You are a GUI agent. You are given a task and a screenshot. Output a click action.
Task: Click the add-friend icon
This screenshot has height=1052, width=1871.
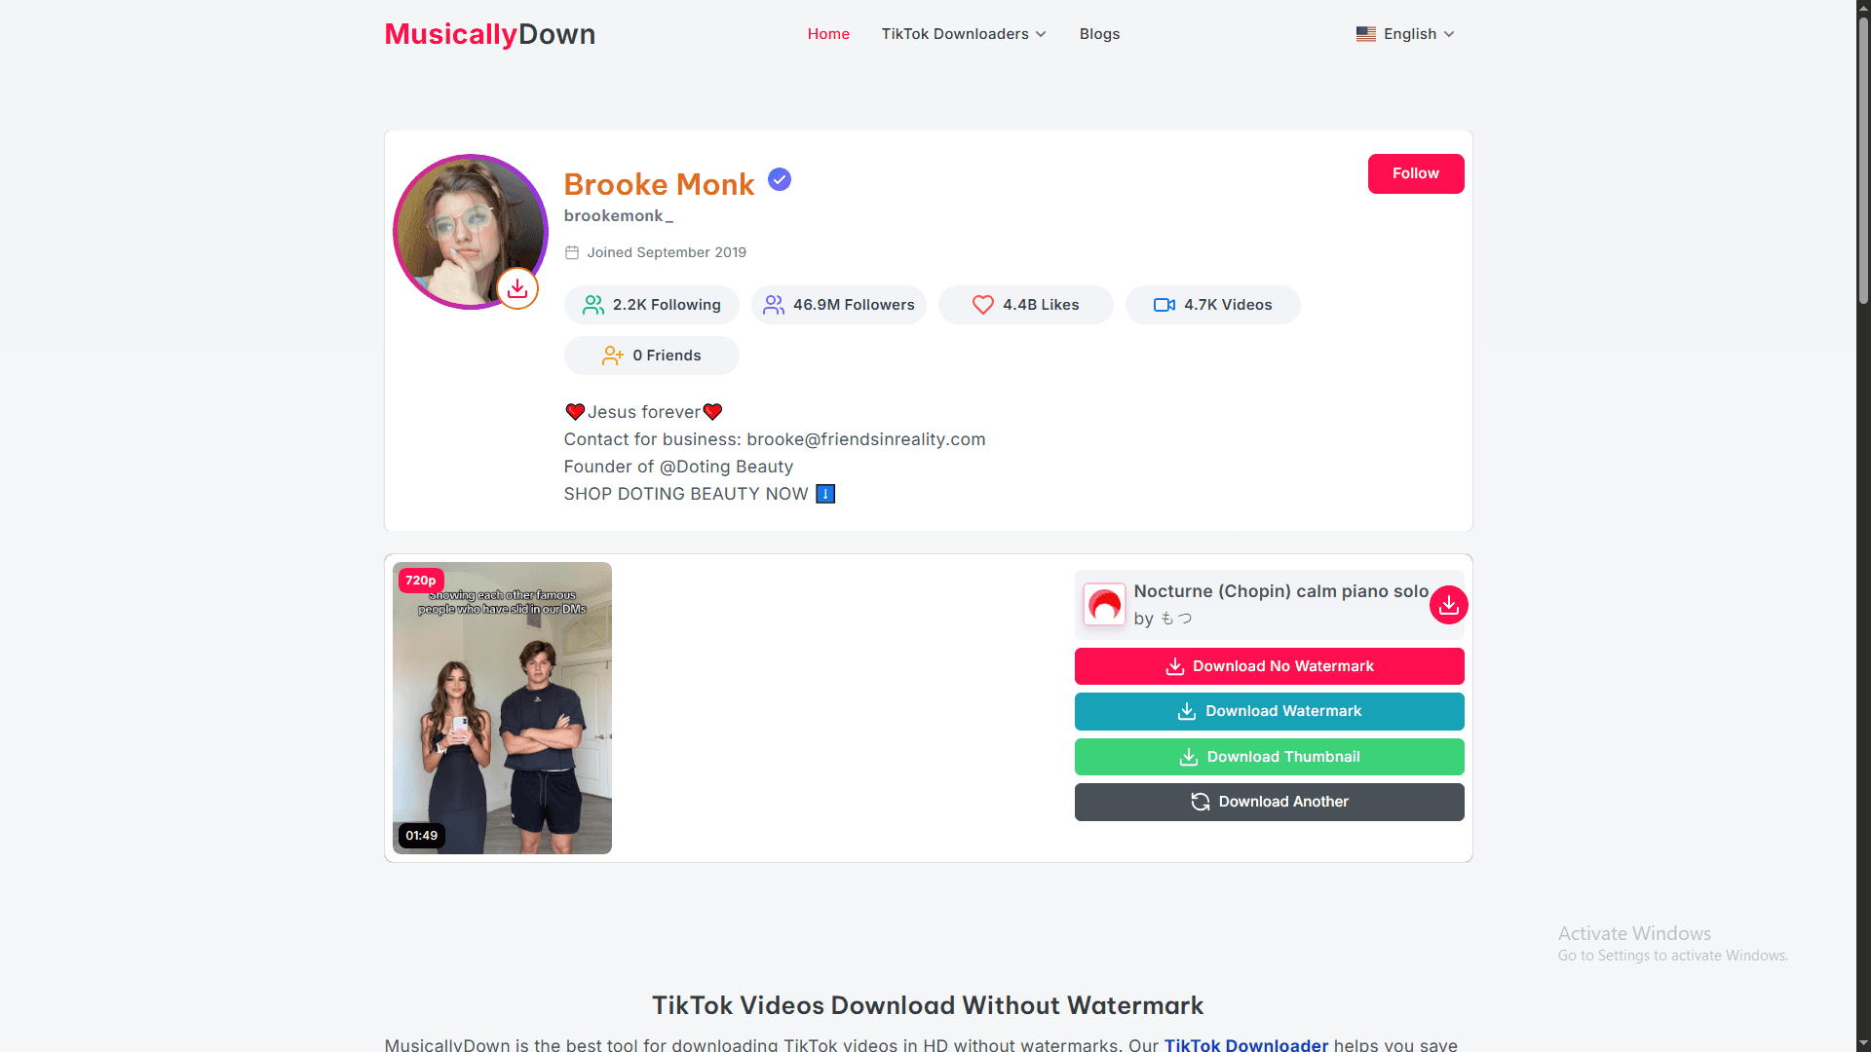612,356
